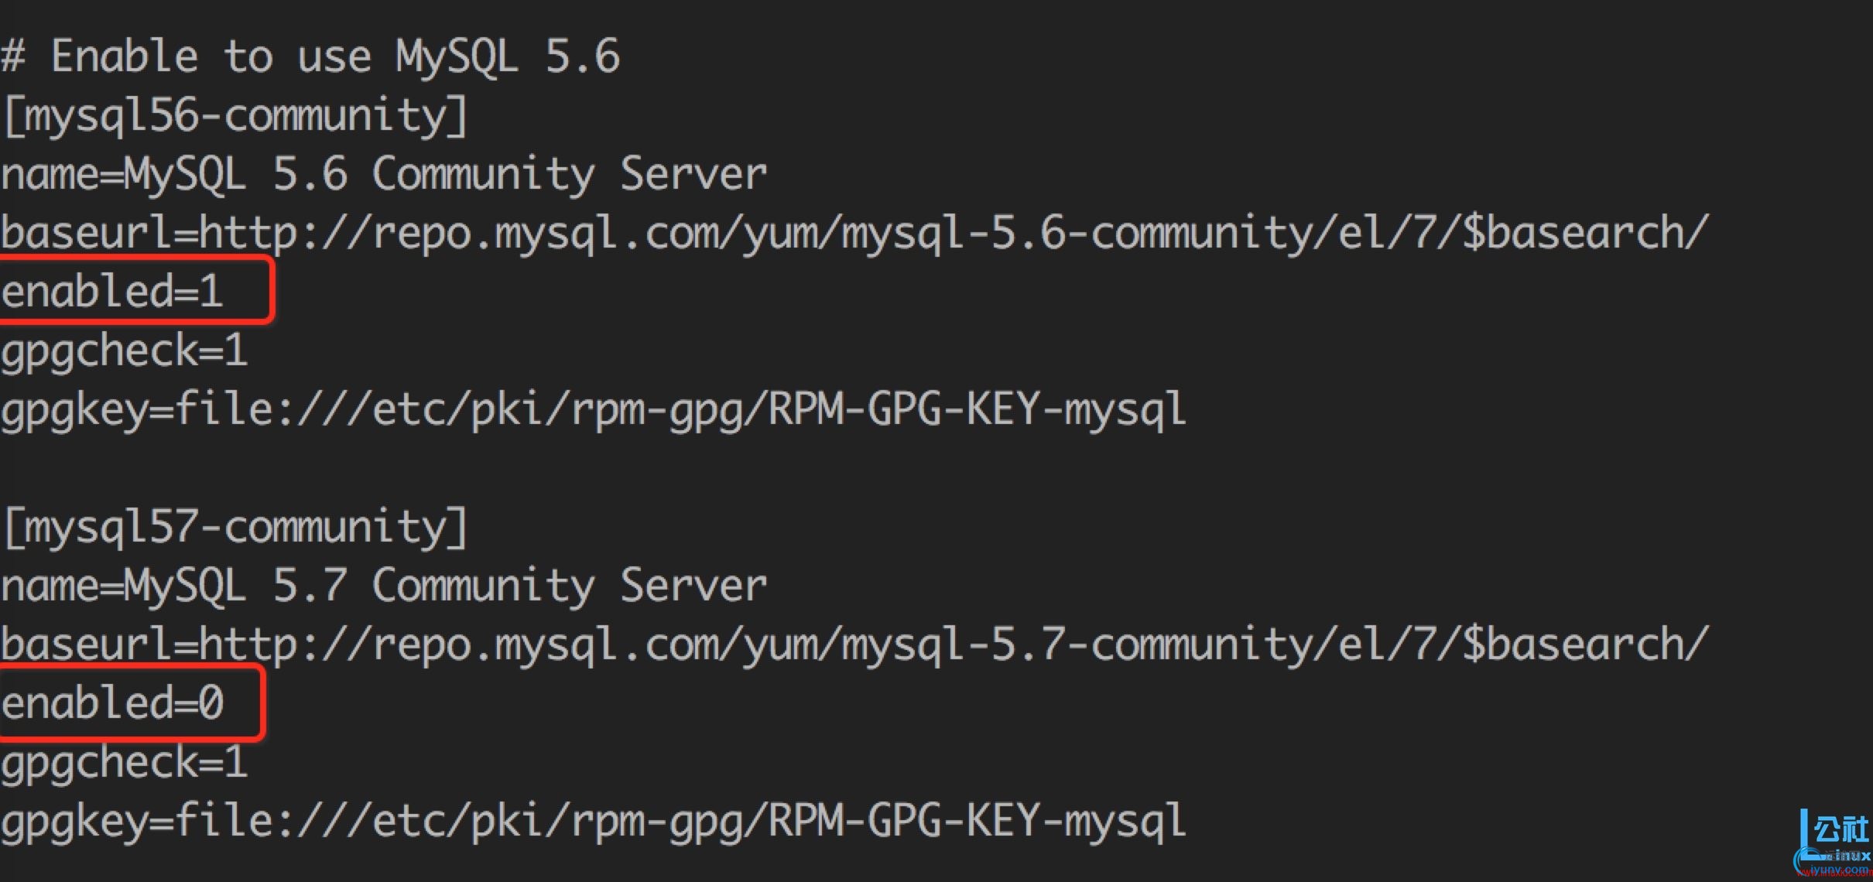
Task: Click the MySQL 5.7 baseurl repo link
Action: (954, 644)
